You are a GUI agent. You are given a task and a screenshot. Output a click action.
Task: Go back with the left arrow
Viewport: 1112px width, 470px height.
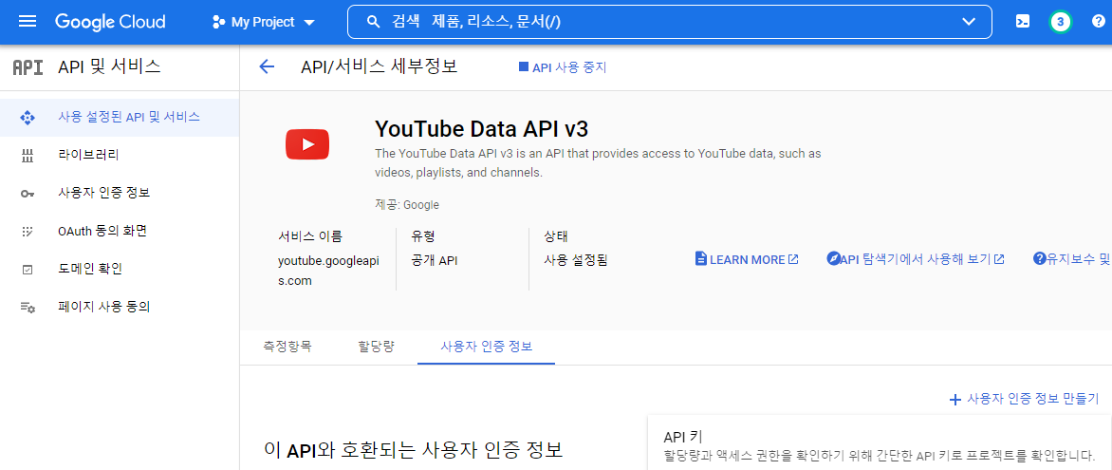267,67
